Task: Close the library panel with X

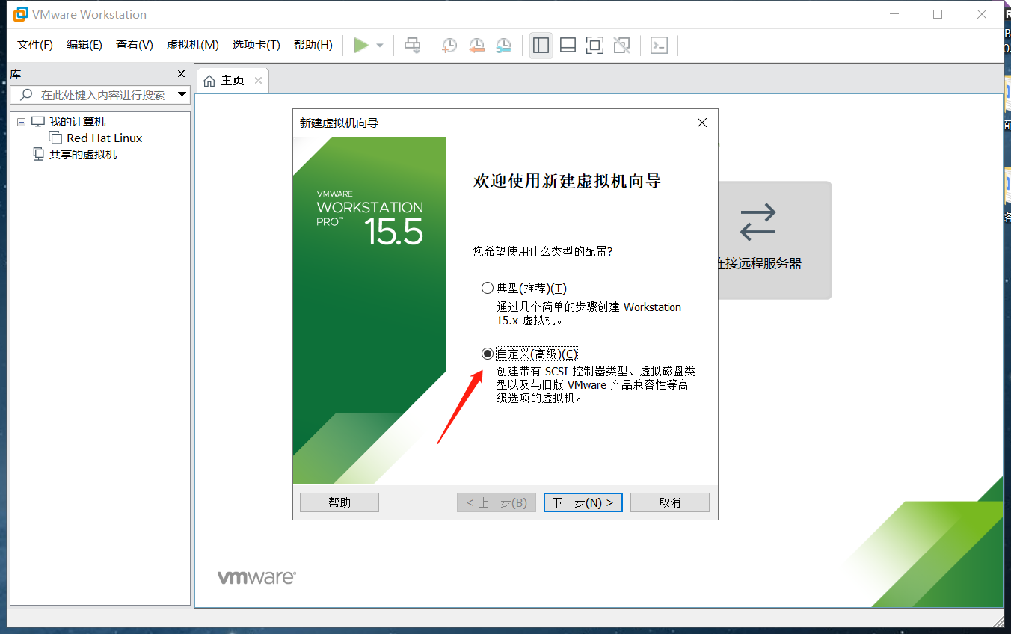Action: point(181,74)
